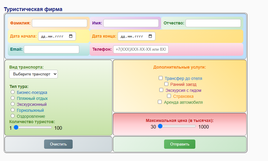Enable the Страховка checkbox
Screen dimensions: 268x161
(x=169, y=96)
